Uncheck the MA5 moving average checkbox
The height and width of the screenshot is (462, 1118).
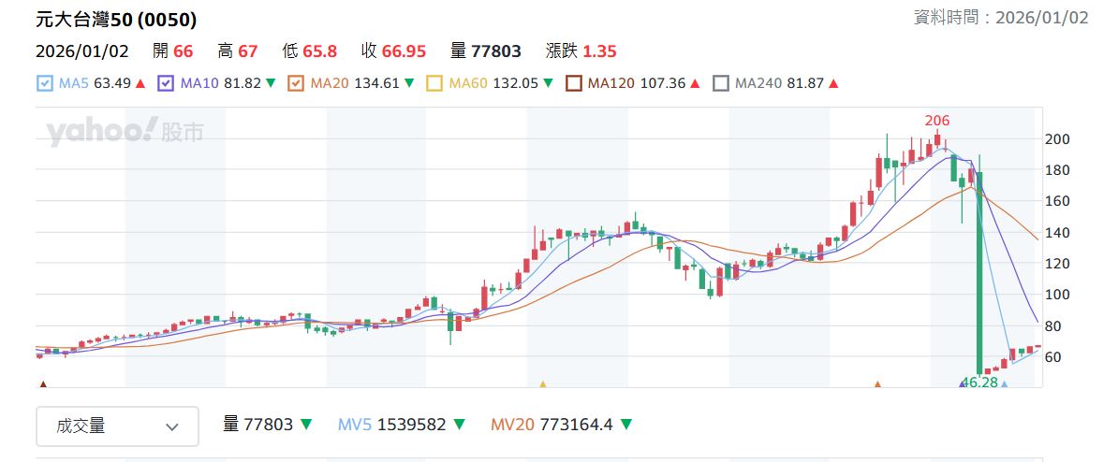pos(44,83)
